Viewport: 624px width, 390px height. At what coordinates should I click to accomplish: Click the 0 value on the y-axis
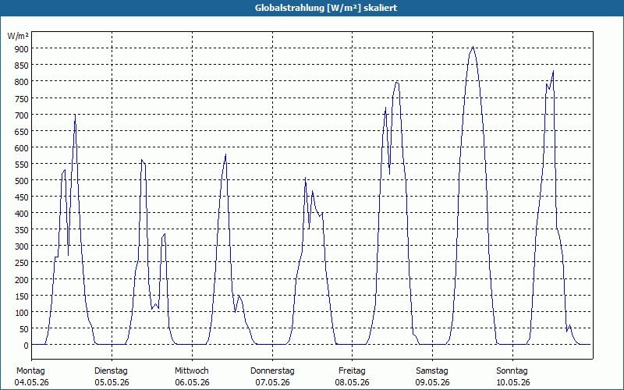[26, 346]
